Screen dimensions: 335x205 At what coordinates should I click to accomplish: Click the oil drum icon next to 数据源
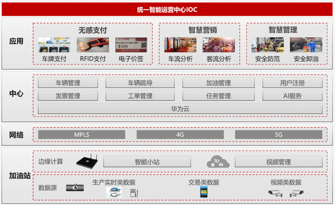point(75,188)
